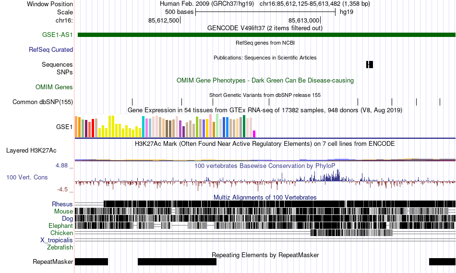Screen dimensions: 456x273
Task: Open the GSE1-AS1 gene label
Action: [57, 35]
